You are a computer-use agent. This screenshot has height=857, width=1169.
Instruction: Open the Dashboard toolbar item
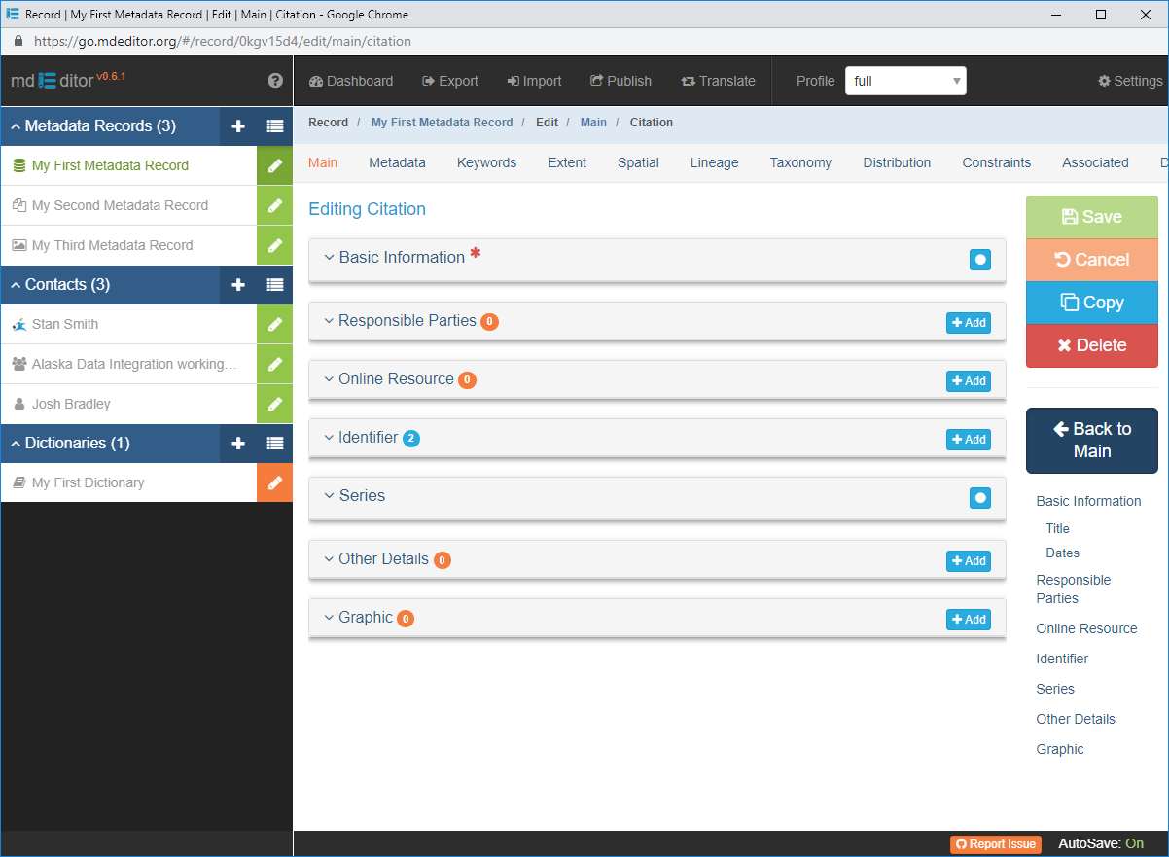(351, 81)
